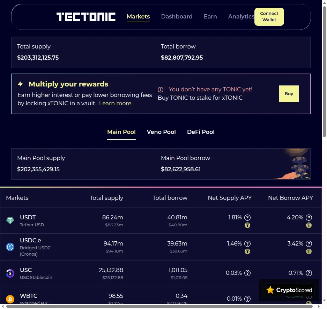Click USDC.e total borrow value 39.63m
This screenshot has width=327, height=309.
(177, 243)
